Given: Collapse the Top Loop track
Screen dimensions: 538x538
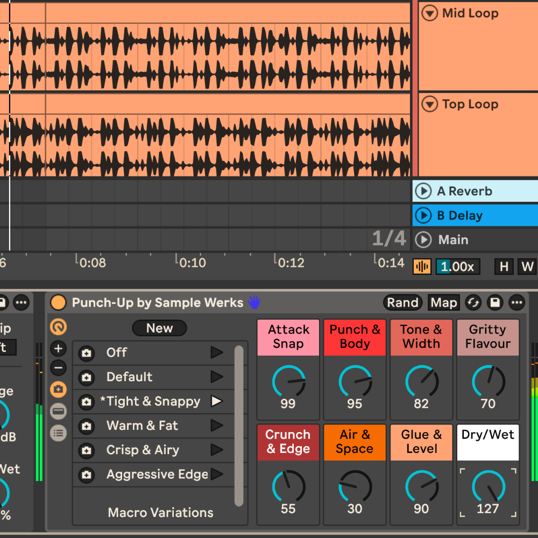Looking at the screenshot, I should (x=429, y=104).
